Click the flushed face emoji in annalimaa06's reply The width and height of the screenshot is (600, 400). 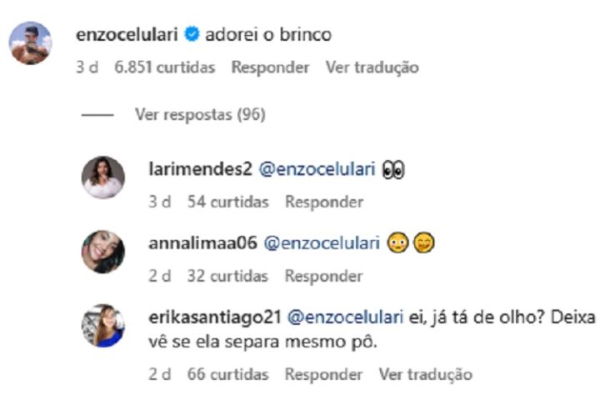tap(397, 243)
